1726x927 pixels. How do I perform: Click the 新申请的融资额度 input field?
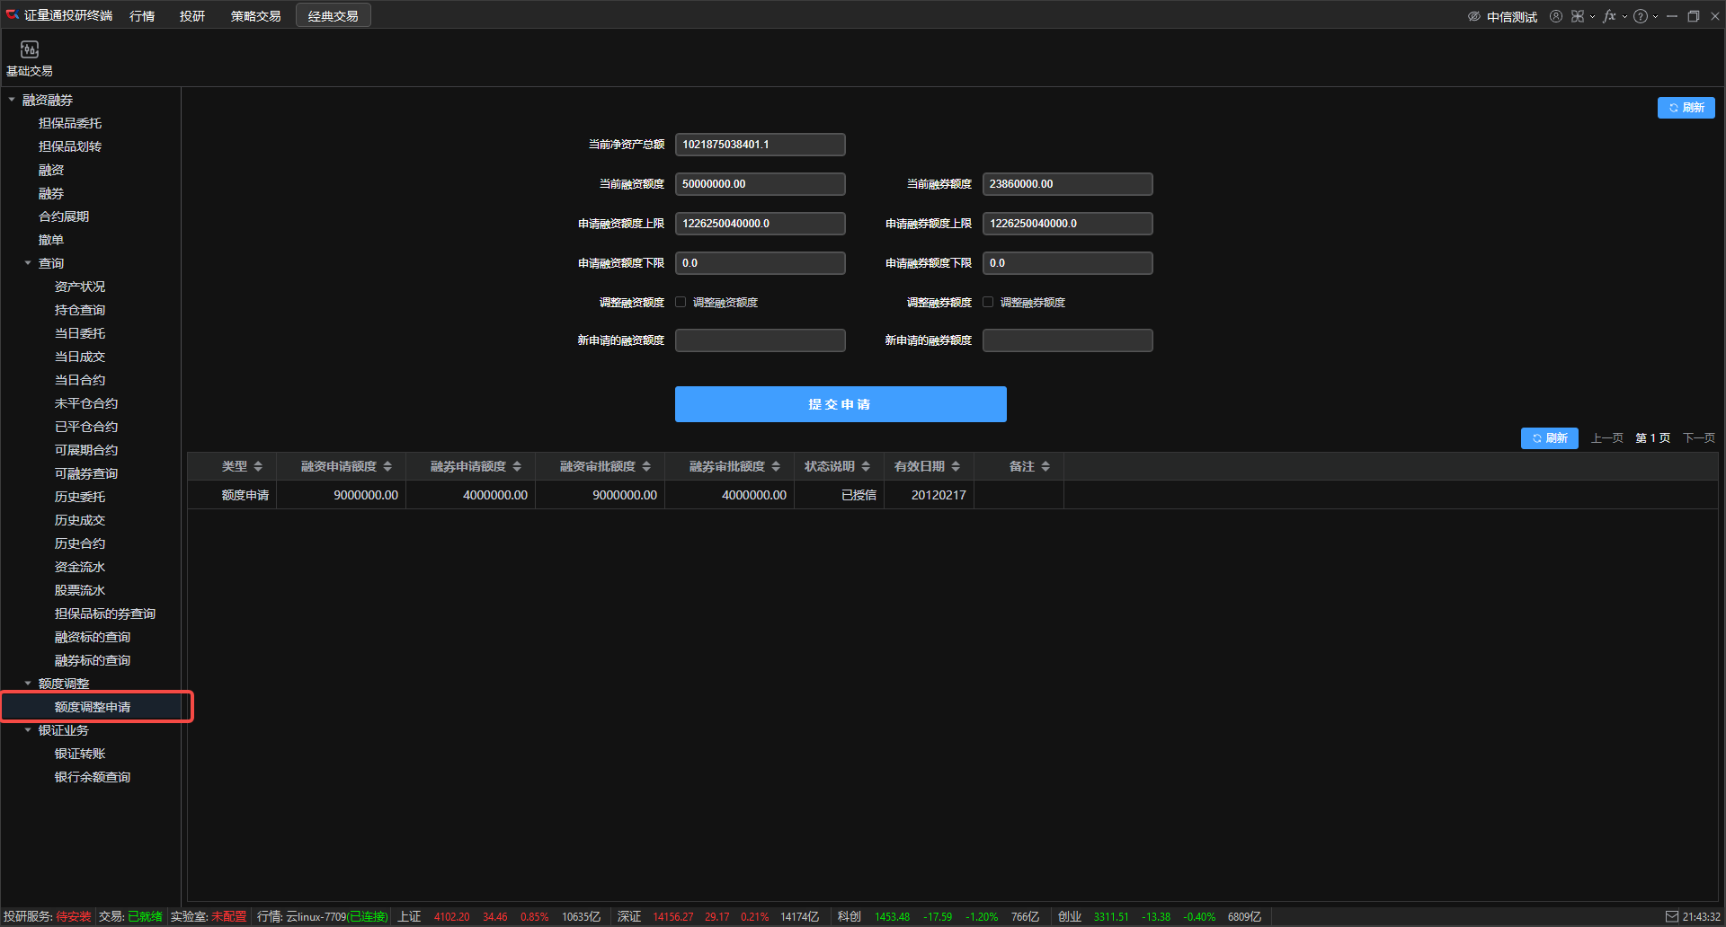point(760,340)
